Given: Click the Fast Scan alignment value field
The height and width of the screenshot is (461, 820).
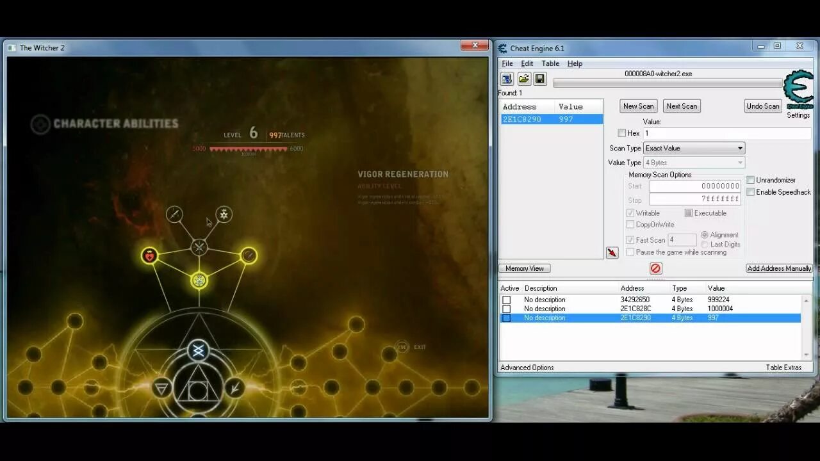Looking at the screenshot, I should (682, 240).
